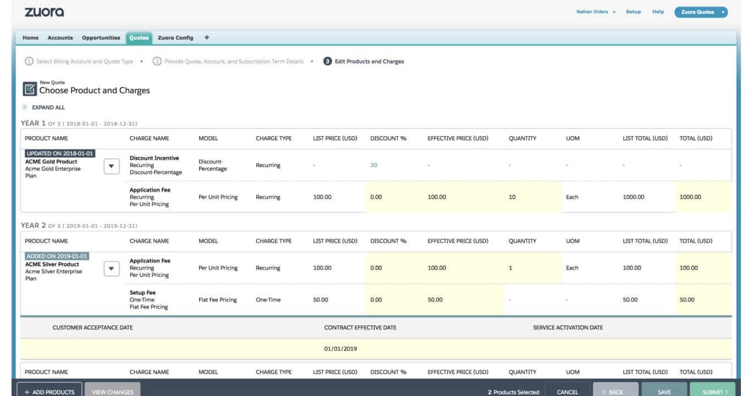753x396 pixels.
Task: Submit the quote
Action: 712,392
